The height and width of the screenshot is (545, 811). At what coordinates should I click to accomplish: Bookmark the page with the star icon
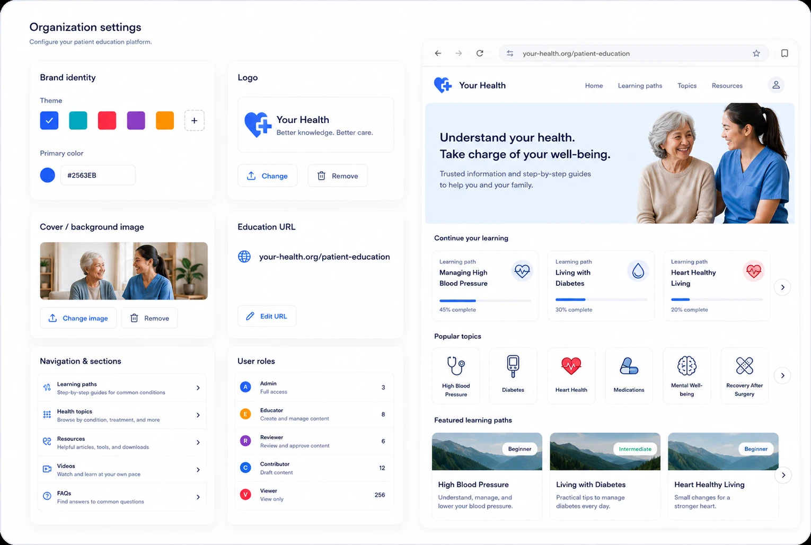tap(756, 53)
